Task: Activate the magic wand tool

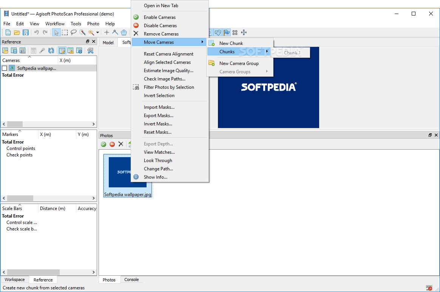Action: click(91, 32)
